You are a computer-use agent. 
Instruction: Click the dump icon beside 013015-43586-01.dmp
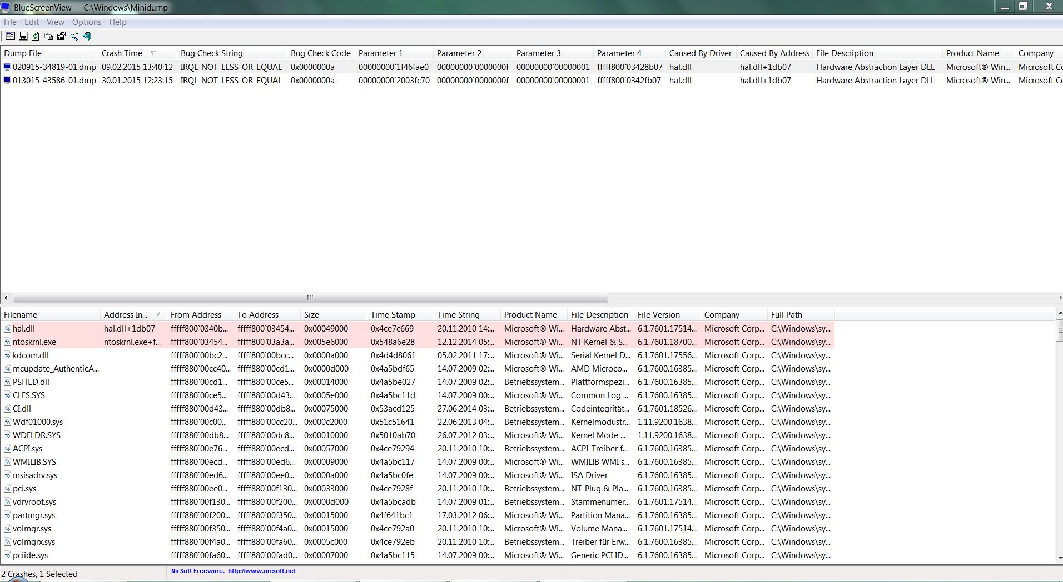[x=7, y=80]
